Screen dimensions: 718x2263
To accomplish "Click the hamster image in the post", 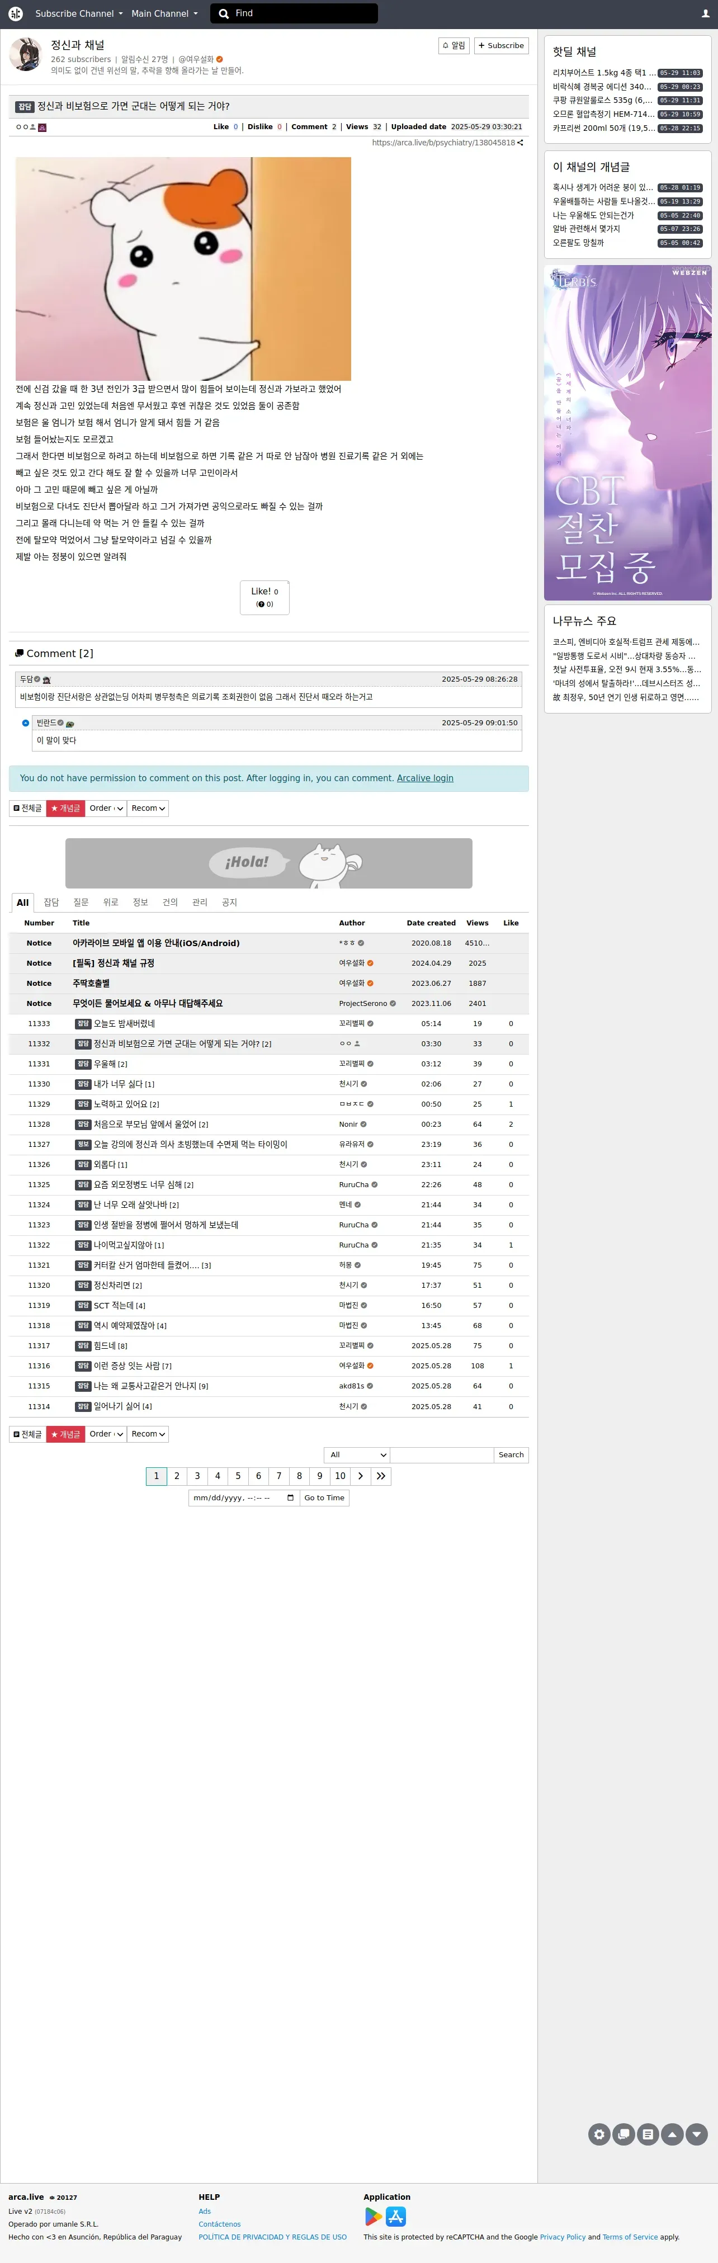I will coord(183,269).
